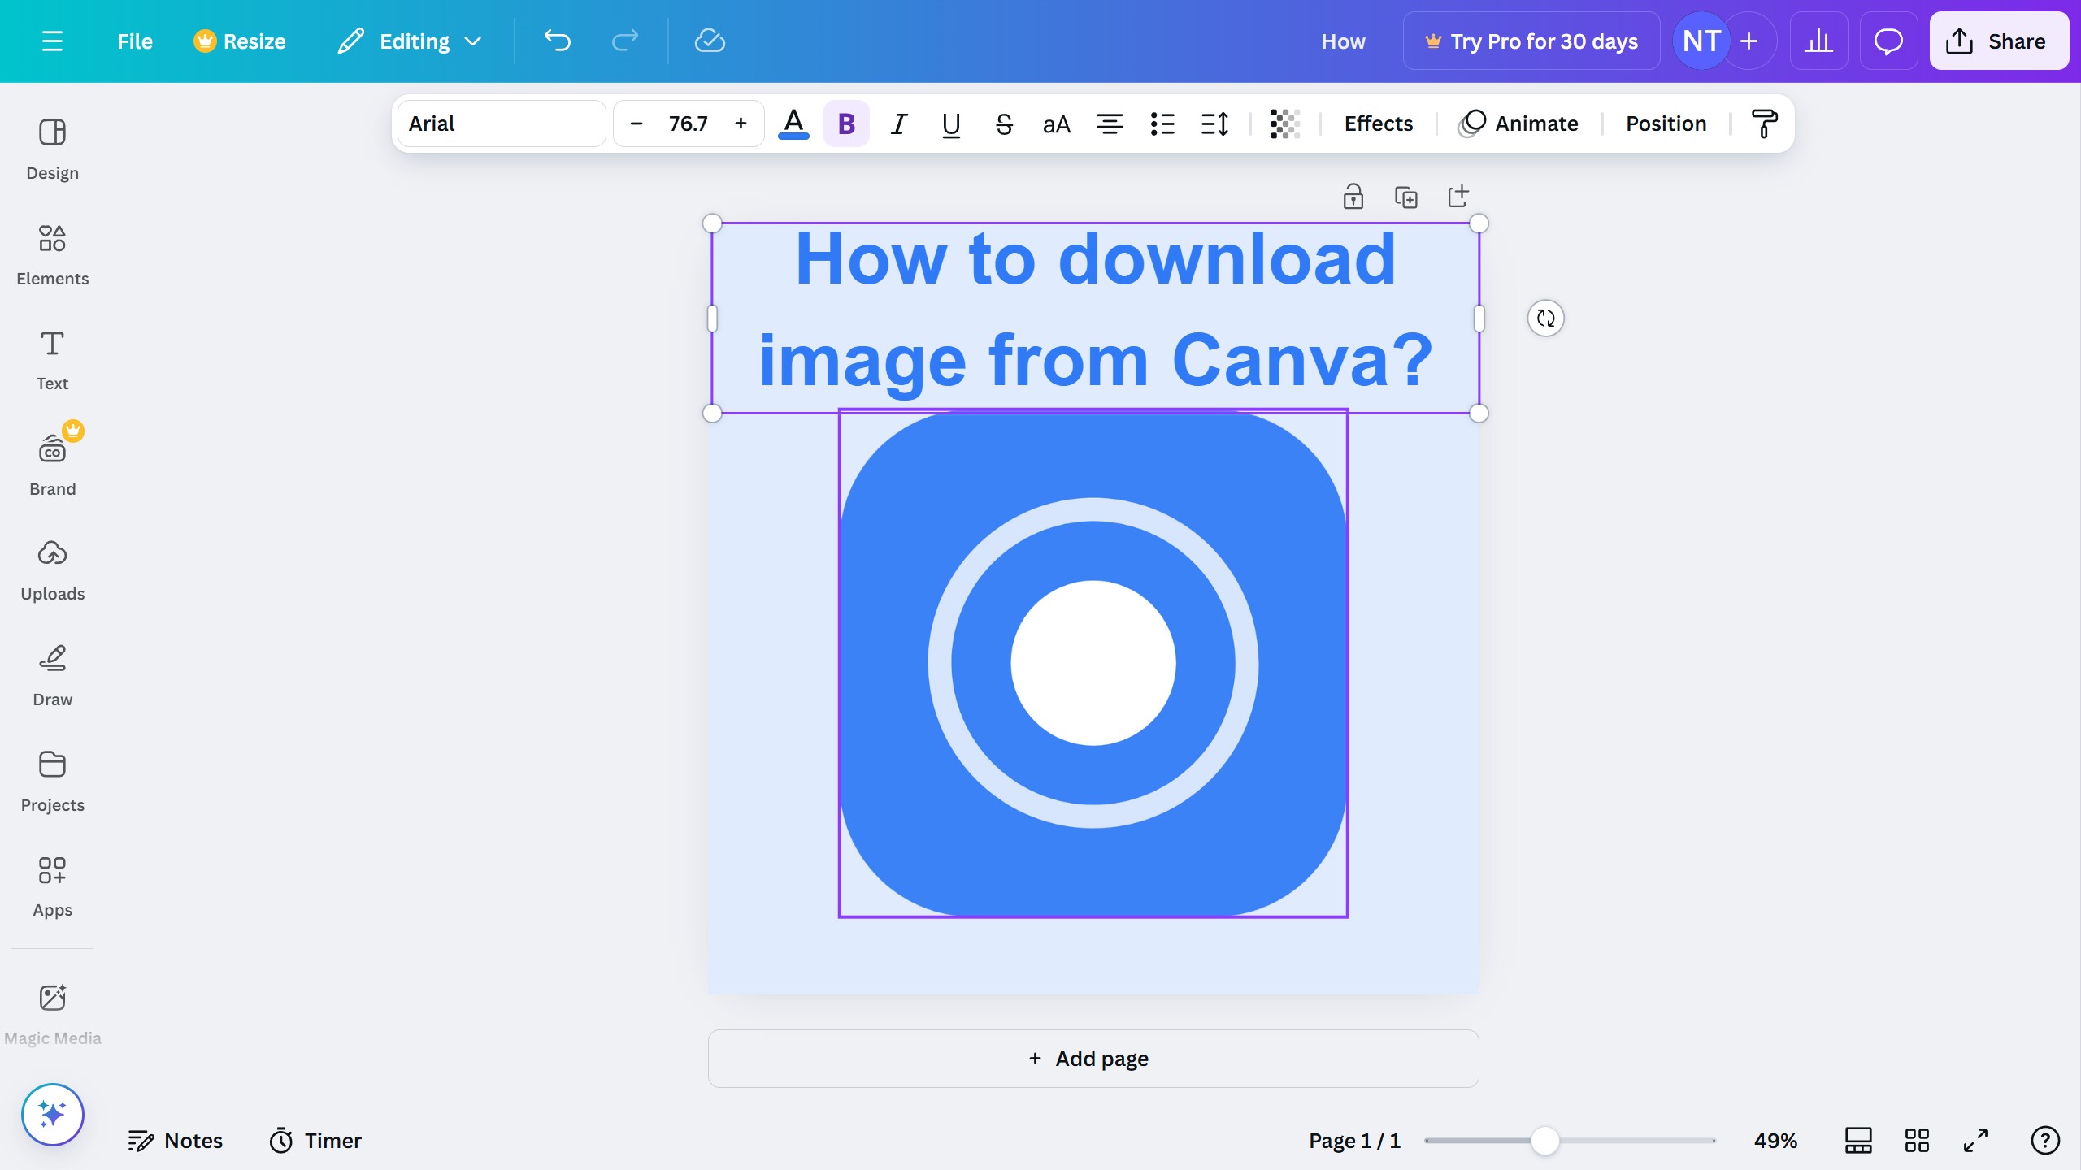Open the Arial font family selector
2081x1170 pixels.
tap(502, 123)
